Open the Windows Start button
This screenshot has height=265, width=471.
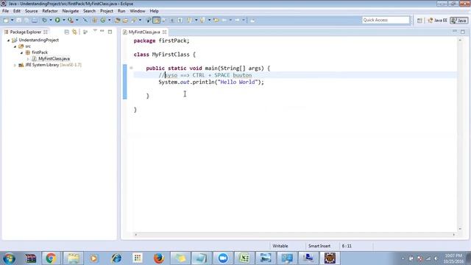click(x=9, y=258)
